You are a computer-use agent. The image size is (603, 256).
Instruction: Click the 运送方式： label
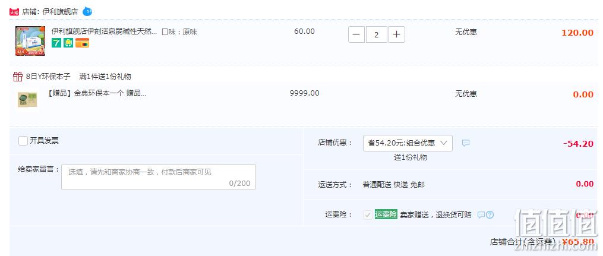335,185
